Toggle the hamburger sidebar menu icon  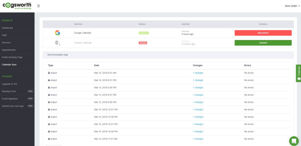pos(38,6)
